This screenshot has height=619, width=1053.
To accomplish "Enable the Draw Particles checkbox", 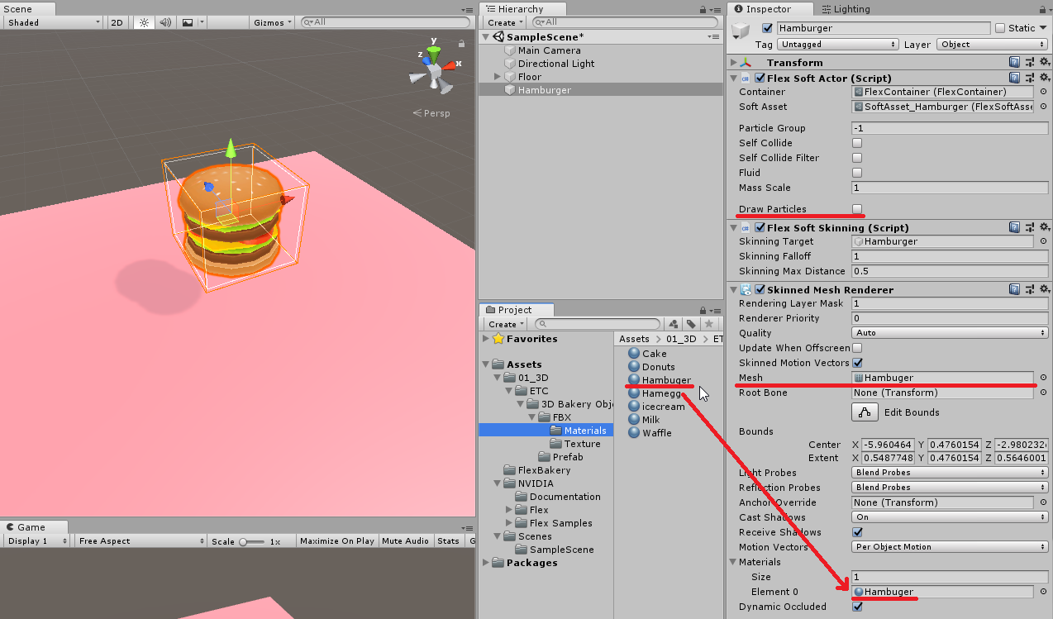I will (856, 208).
